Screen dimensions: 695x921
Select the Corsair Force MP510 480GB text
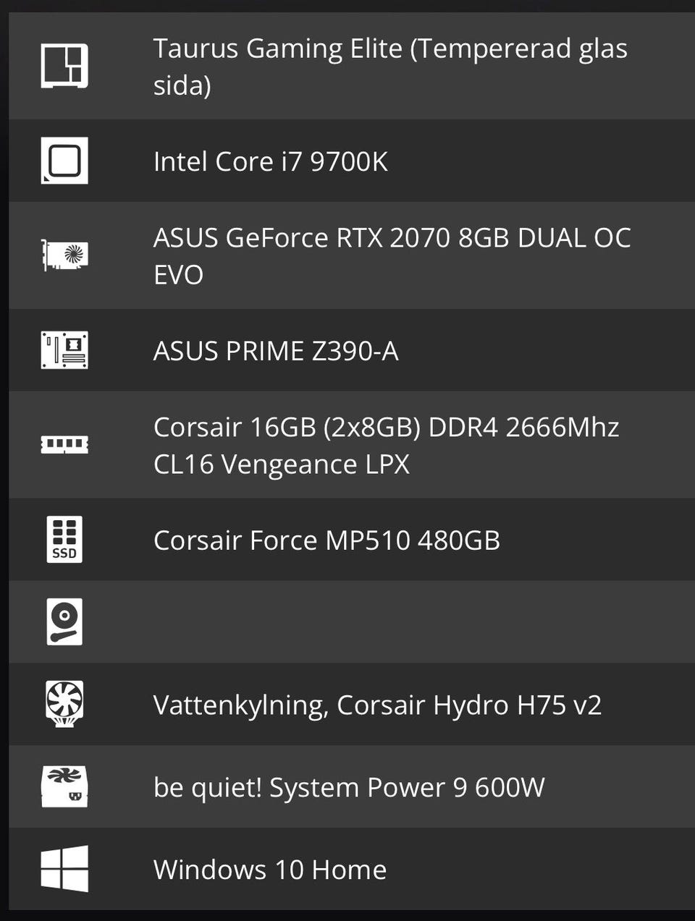coord(327,540)
